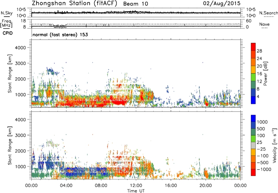Viewport: 278px width, 193px height.
Task: Click the 'N.Sky' legend label
Action: point(7,13)
